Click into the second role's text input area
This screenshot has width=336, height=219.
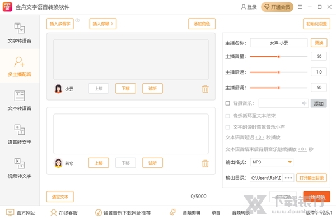pos(131,134)
